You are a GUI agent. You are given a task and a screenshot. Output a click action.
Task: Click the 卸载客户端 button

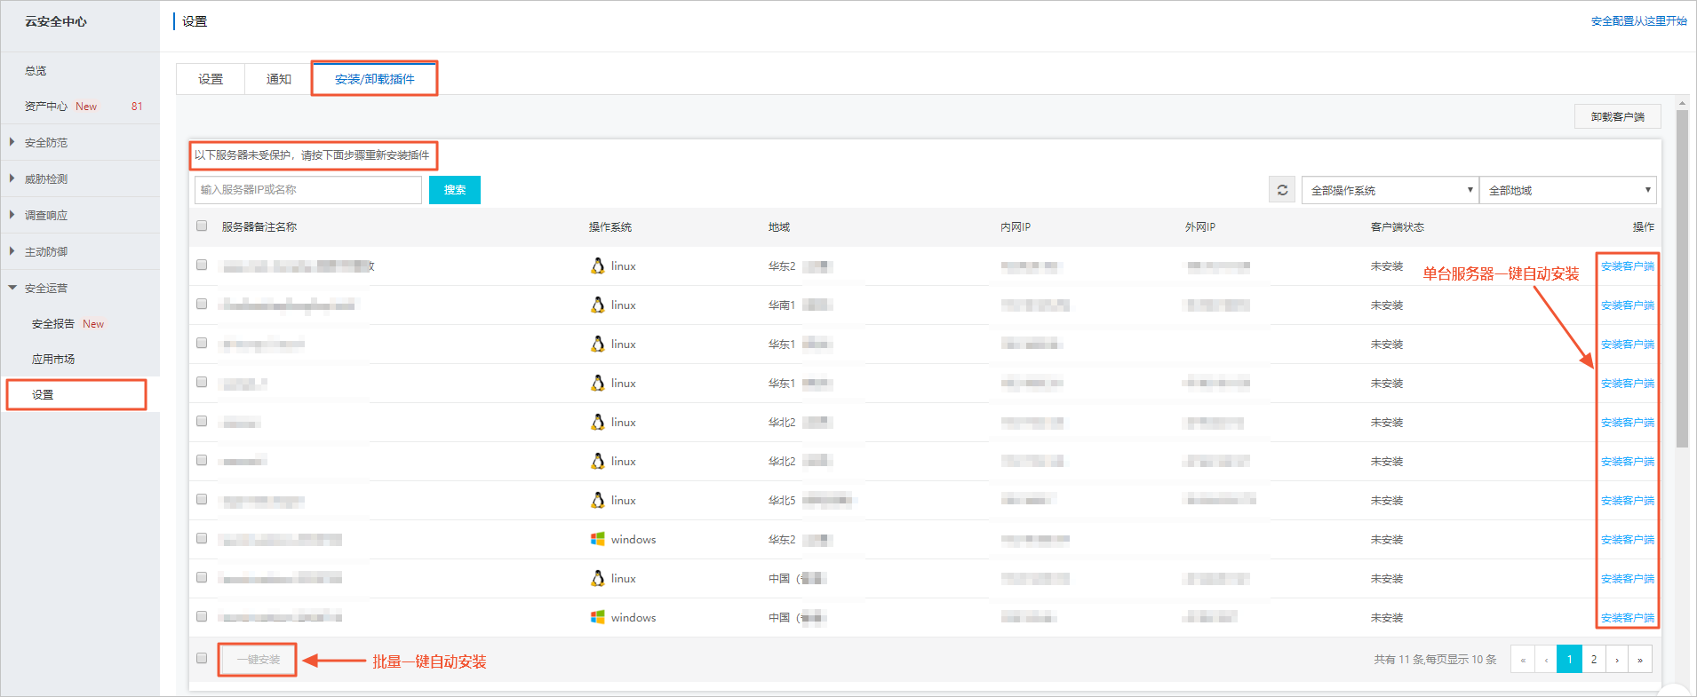[1617, 116]
